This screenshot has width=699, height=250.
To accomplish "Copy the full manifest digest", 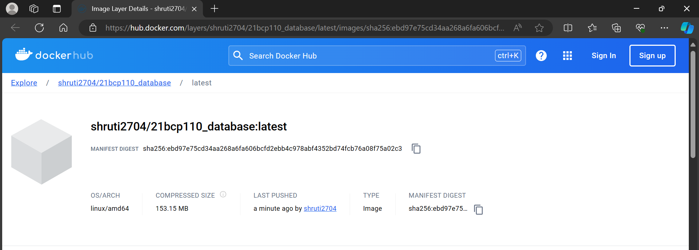I will point(416,149).
